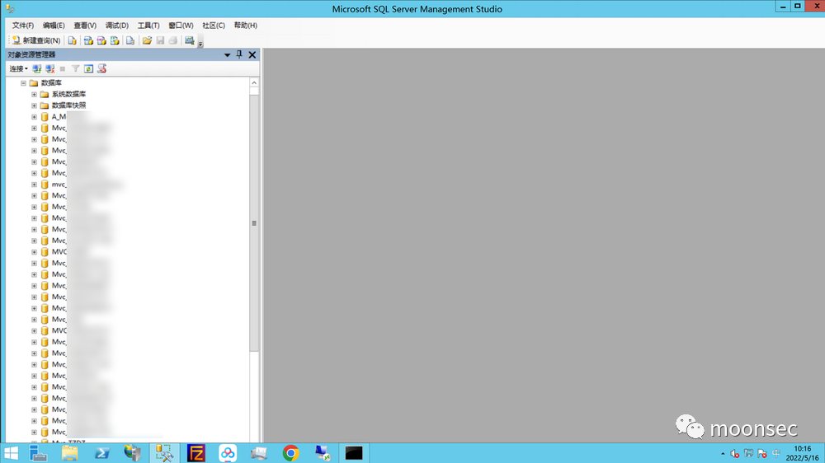Viewport: 825px width, 463px height.
Task: Click the Analysis Services DMX Query icon
Action: (x=101, y=40)
